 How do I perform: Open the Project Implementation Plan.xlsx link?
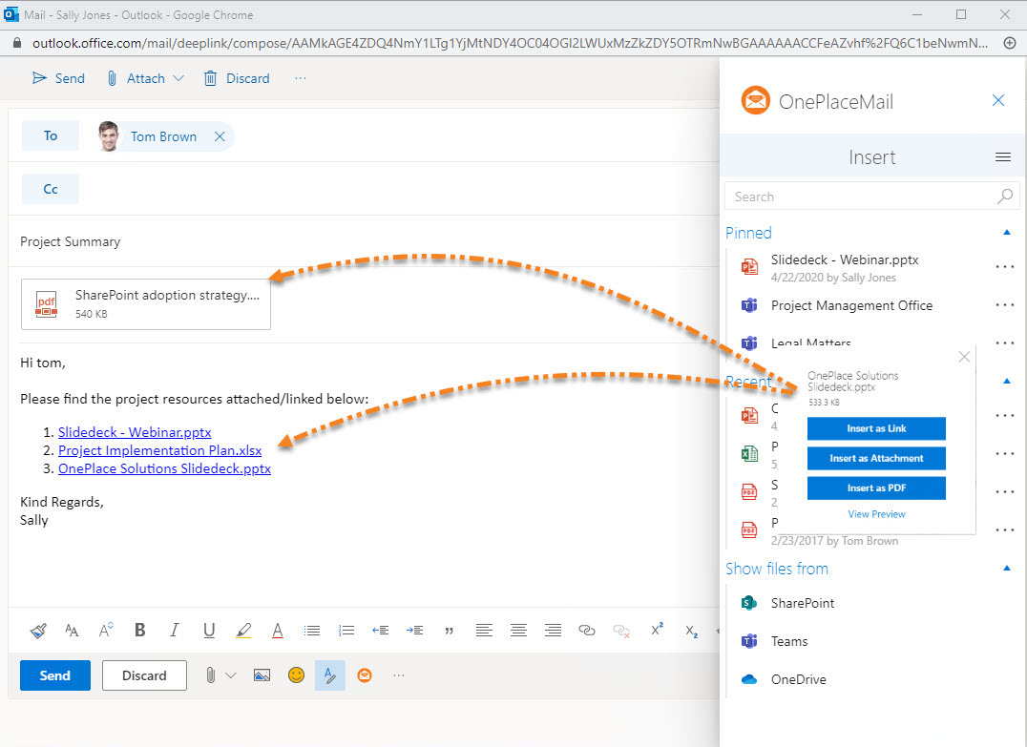tap(159, 450)
